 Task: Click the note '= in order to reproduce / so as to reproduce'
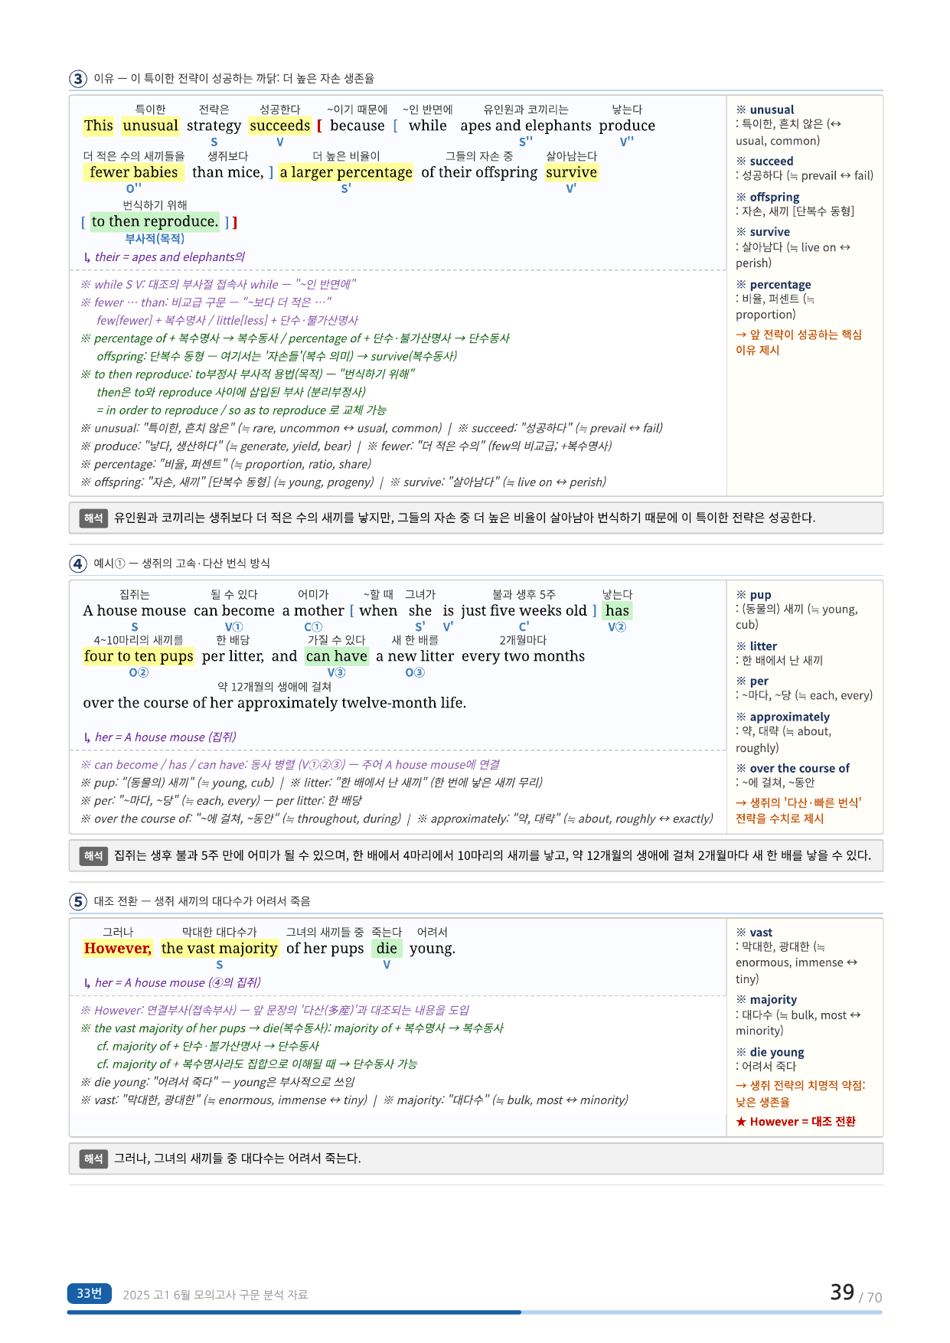pos(242,410)
